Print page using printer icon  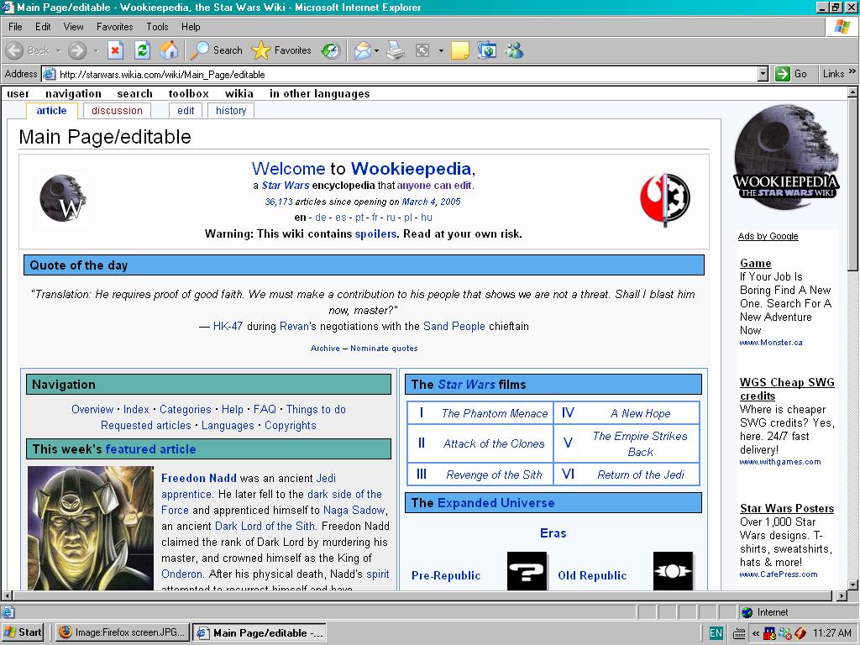pos(396,50)
